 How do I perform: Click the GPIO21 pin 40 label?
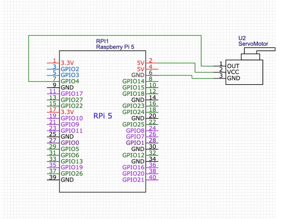tap(134, 179)
